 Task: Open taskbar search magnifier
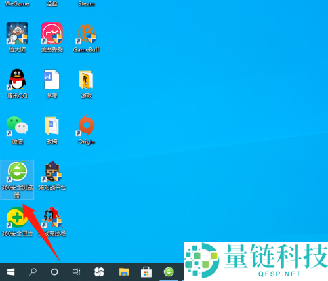pos(33,272)
